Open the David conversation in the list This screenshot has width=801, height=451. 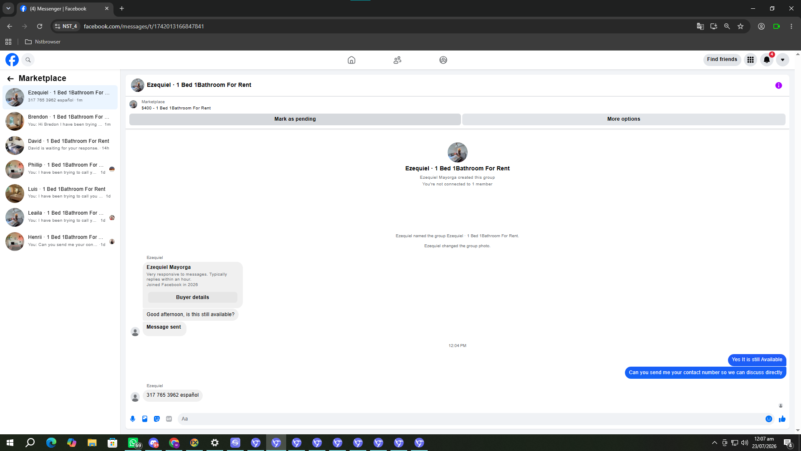(x=60, y=145)
